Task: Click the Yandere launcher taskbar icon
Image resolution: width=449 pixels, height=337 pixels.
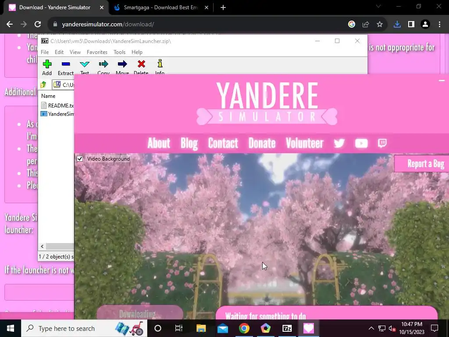Action: click(x=308, y=328)
